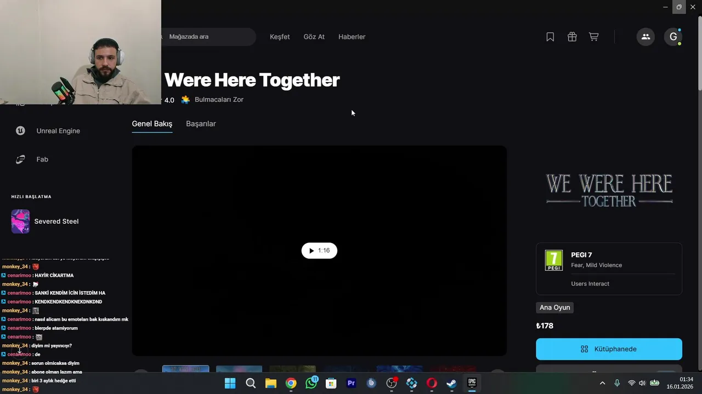This screenshot has width=702, height=394.
Task: Open WhatsApp from taskbar
Action: [311, 383]
